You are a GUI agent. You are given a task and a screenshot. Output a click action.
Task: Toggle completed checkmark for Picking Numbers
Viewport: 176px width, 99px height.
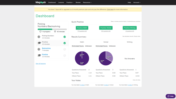click(65, 37)
